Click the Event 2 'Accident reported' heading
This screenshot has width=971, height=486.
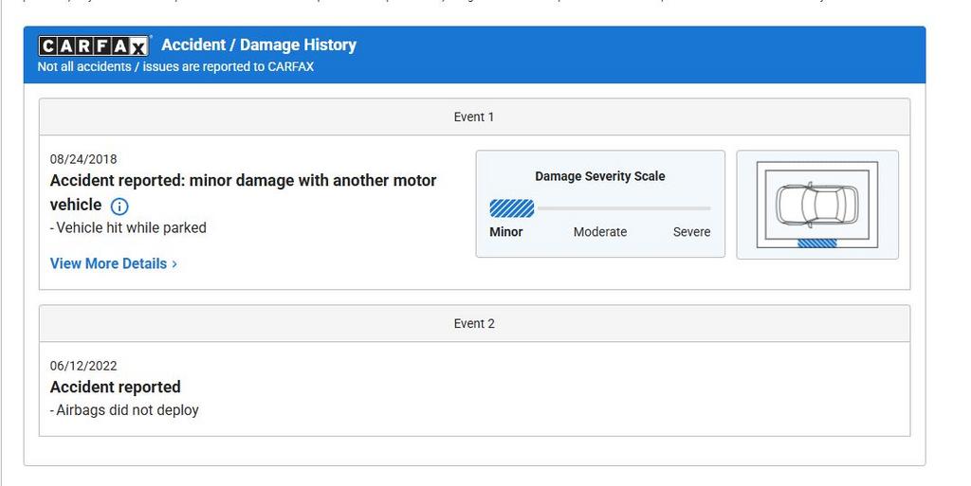115,387
